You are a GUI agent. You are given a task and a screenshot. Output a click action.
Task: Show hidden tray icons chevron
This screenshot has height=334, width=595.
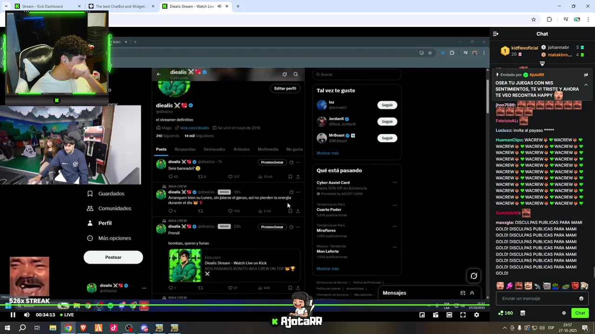point(505,328)
